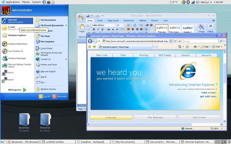
Task: Click the refresh icon beside IE address bar
Action: [x=175, y=41]
